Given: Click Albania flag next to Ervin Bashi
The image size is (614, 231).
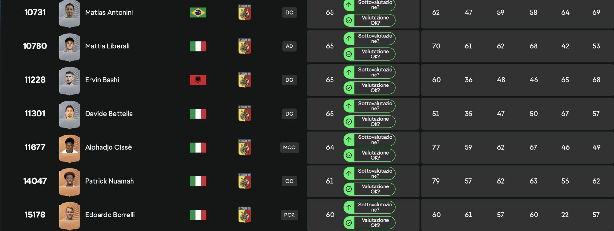Looking at the screenshot, I should (198, 80).
